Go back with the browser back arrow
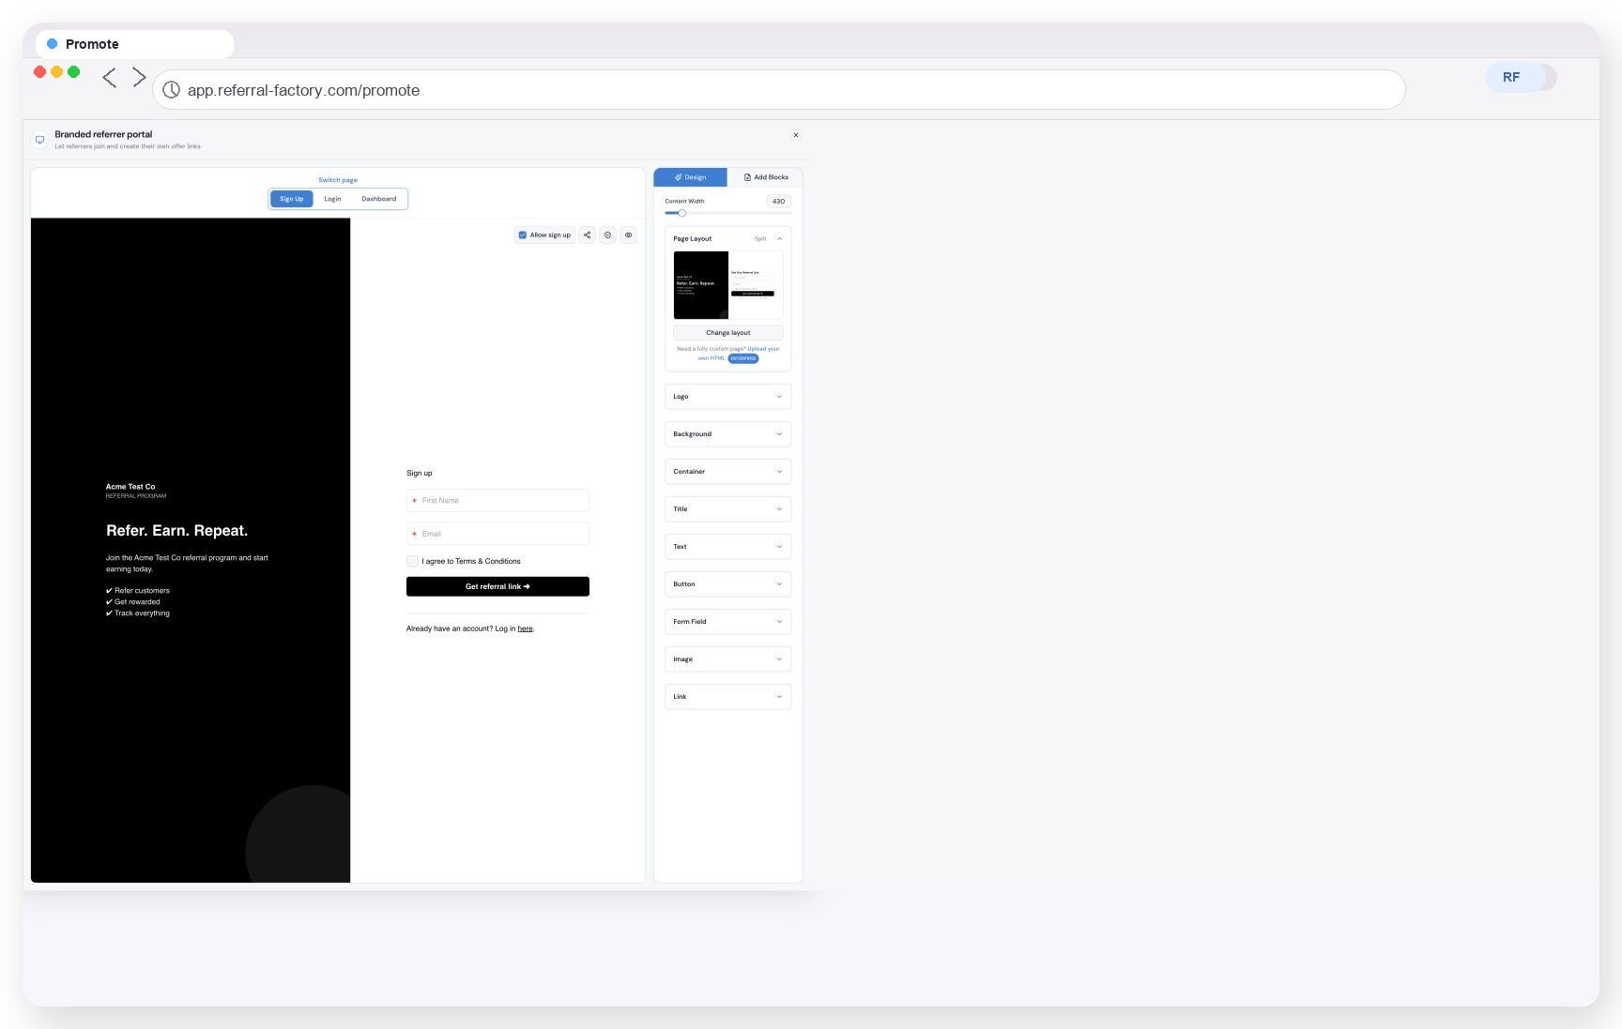This screenshot has height=1029, width=1622. pyautogui.click(x=110, y=78)
